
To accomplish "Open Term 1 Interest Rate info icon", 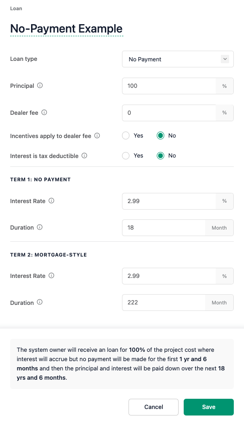I will (x=51, y=201).
